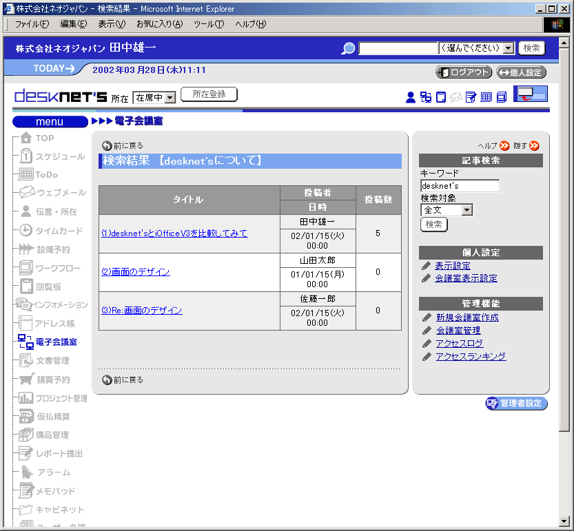Open the TOP menu item
The image size is (574, 531).
point(37,138)
